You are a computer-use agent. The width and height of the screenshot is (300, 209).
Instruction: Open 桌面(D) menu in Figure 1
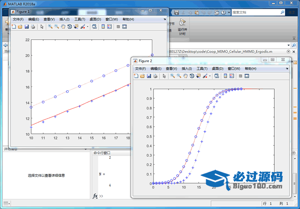pyautogui.click(x=95, y=19)
